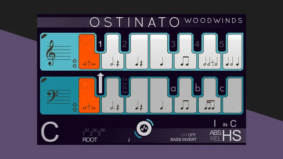Image resolution: width=283 pixels, height=159 pixels.
Task: Choose the treble two eighth-notes key
Action: [x=185, y=52]
